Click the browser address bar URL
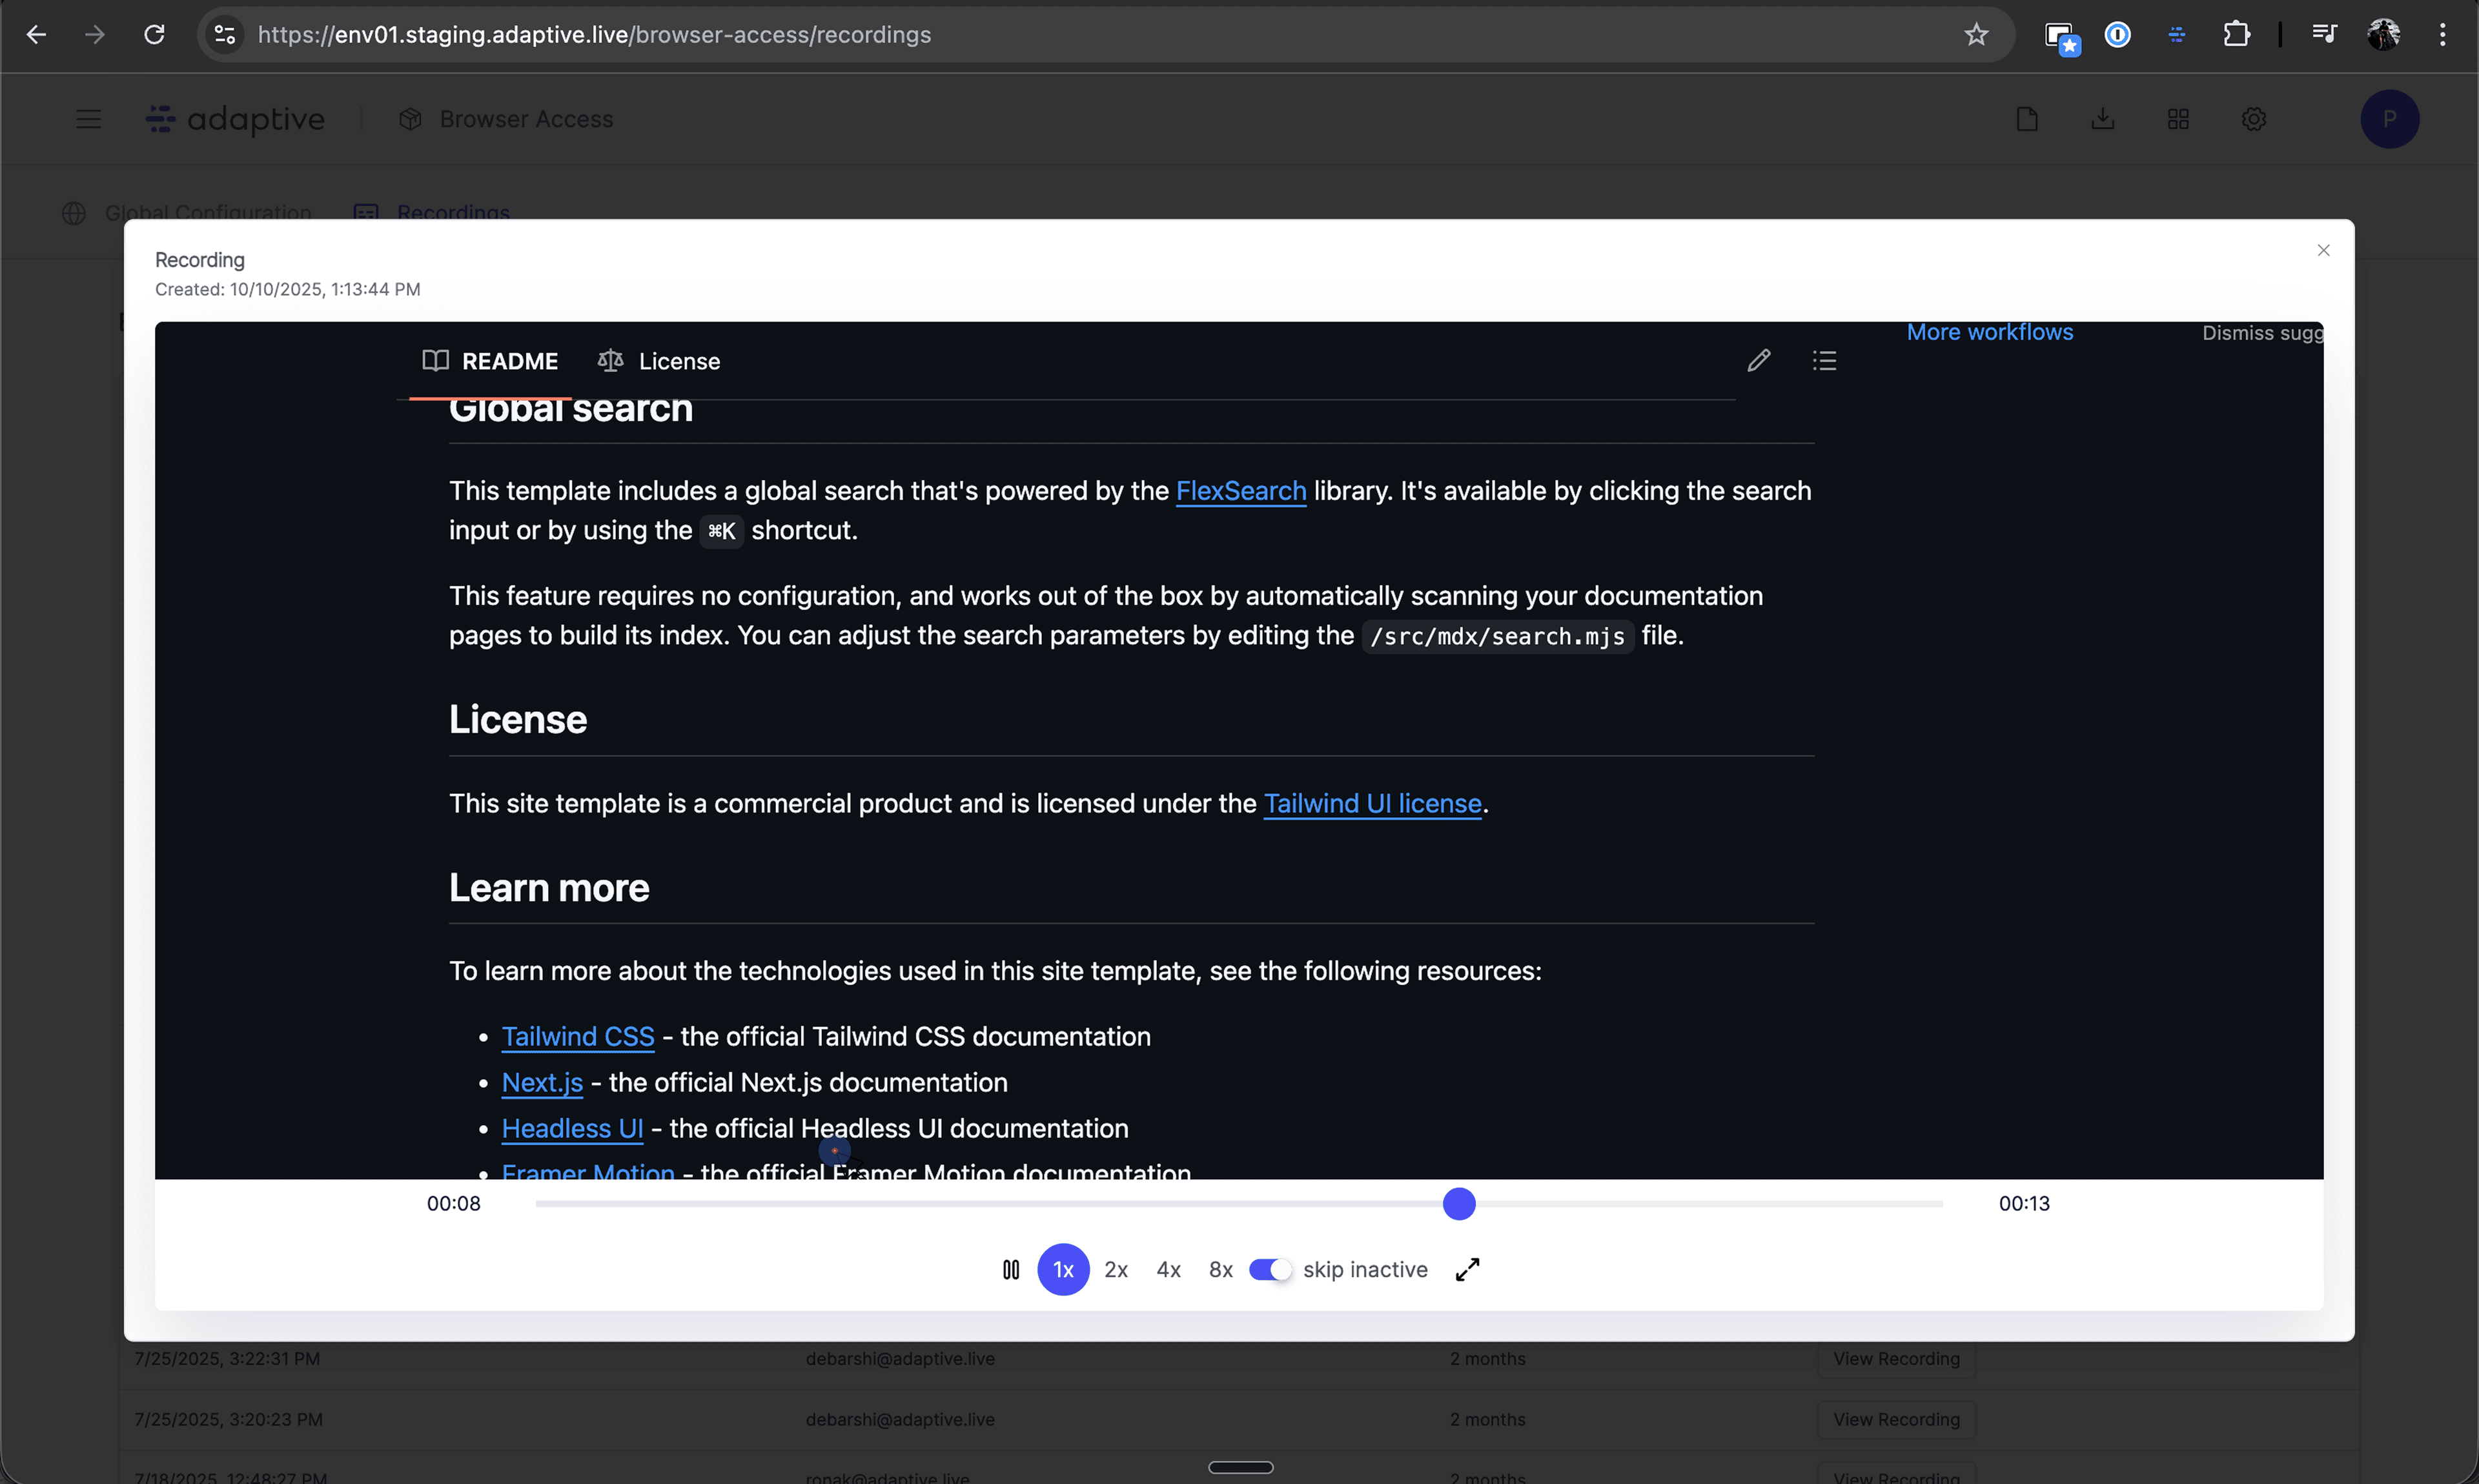This screenshot has width=2479, height=1484. tap(594, 35)
